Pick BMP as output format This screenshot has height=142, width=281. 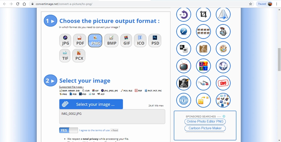112,40
